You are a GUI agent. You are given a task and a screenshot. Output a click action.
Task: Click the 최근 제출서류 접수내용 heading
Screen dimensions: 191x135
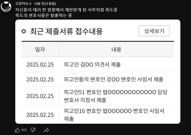tap(66, 31)
